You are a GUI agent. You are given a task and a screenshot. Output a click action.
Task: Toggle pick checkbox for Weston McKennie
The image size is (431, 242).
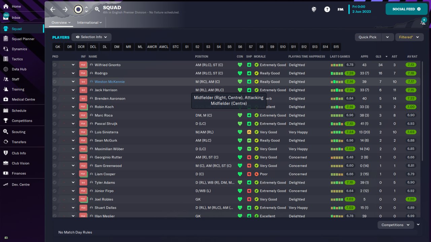coord(55,81)
